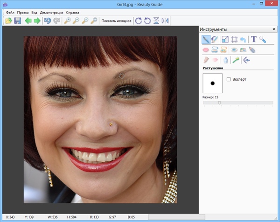The width and height of the screenshot is (280, 222).
Task: Open the Справка menu
Action: [x=72, y=12]
